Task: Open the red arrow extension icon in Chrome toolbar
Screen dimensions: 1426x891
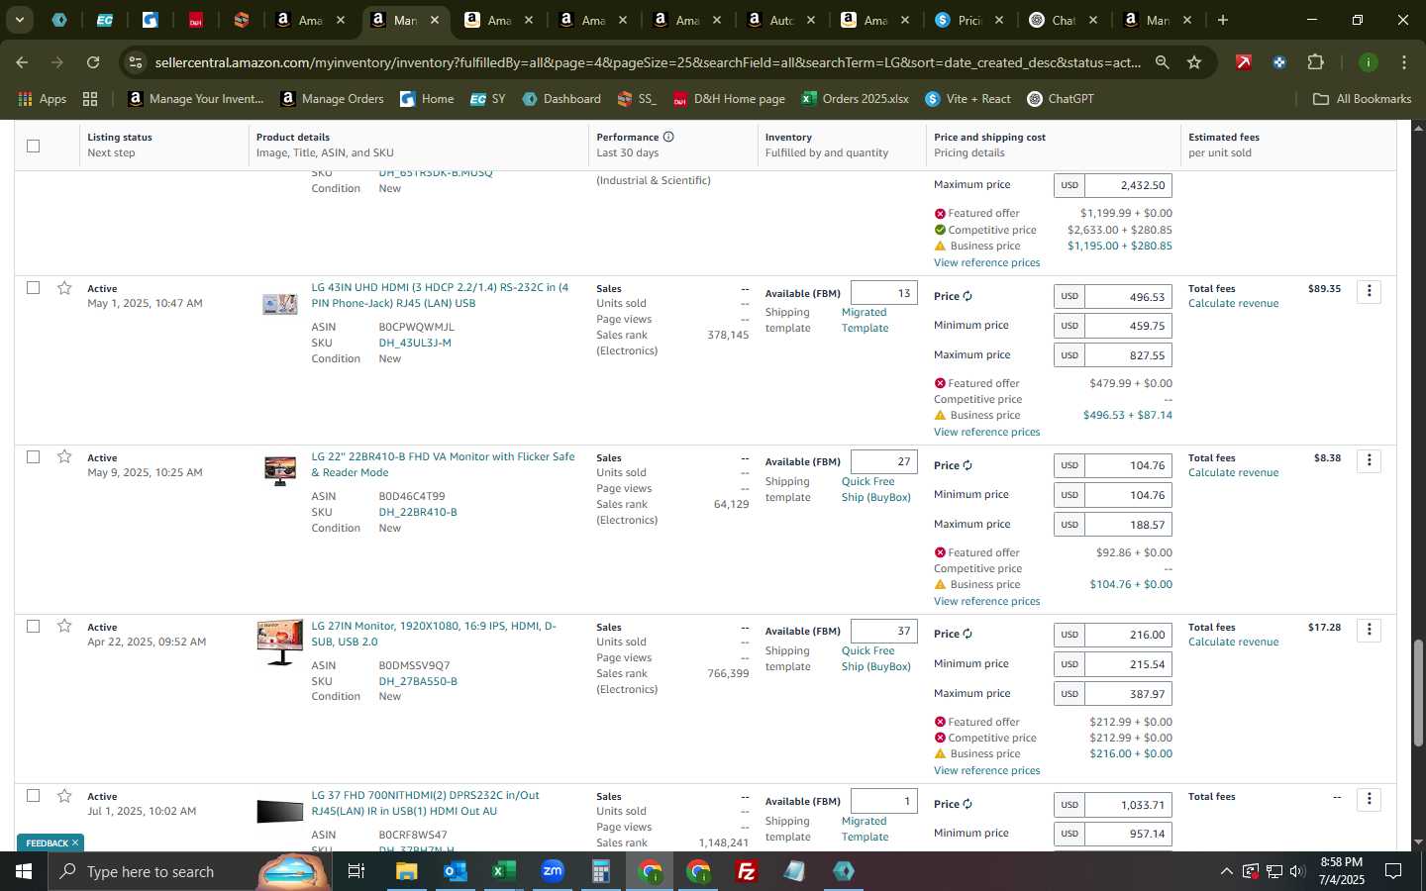Action: pos(1243,62)
